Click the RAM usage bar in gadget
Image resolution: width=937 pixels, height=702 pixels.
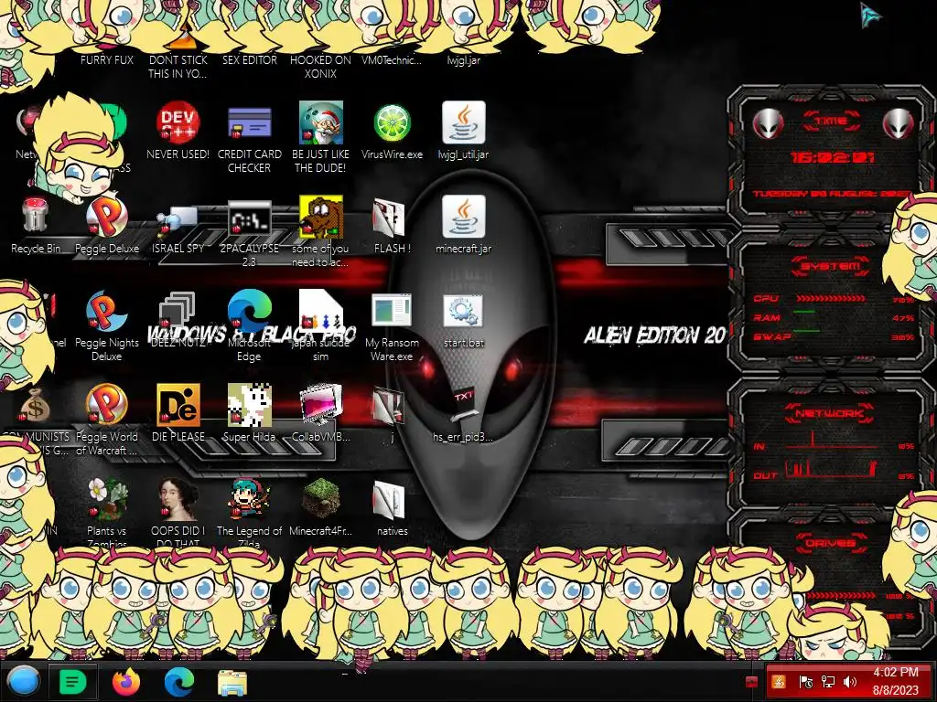(803, 312)
